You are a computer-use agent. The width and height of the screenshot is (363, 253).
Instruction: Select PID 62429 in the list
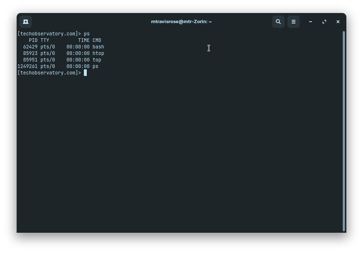click(x=30, y=47)
